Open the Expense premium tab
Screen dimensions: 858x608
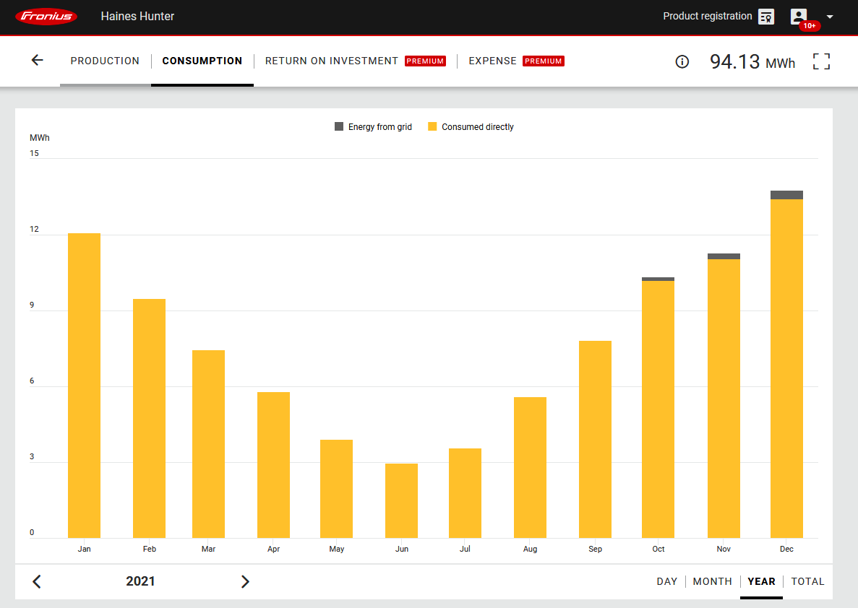(493, 61)
